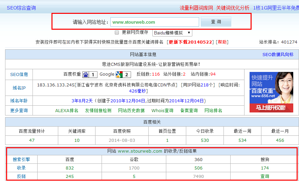The width and height of the screenshot is (299, 182).
Task: Open the Whois查询 link
Action: (x=162, y=110)
